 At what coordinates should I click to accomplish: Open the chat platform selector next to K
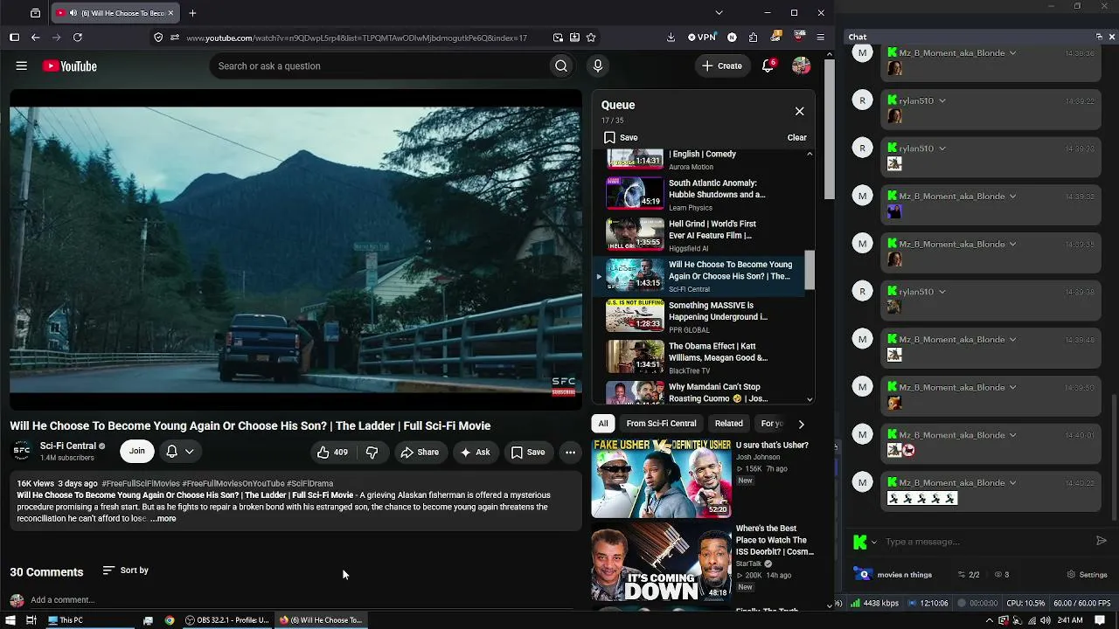pos(865,542)
